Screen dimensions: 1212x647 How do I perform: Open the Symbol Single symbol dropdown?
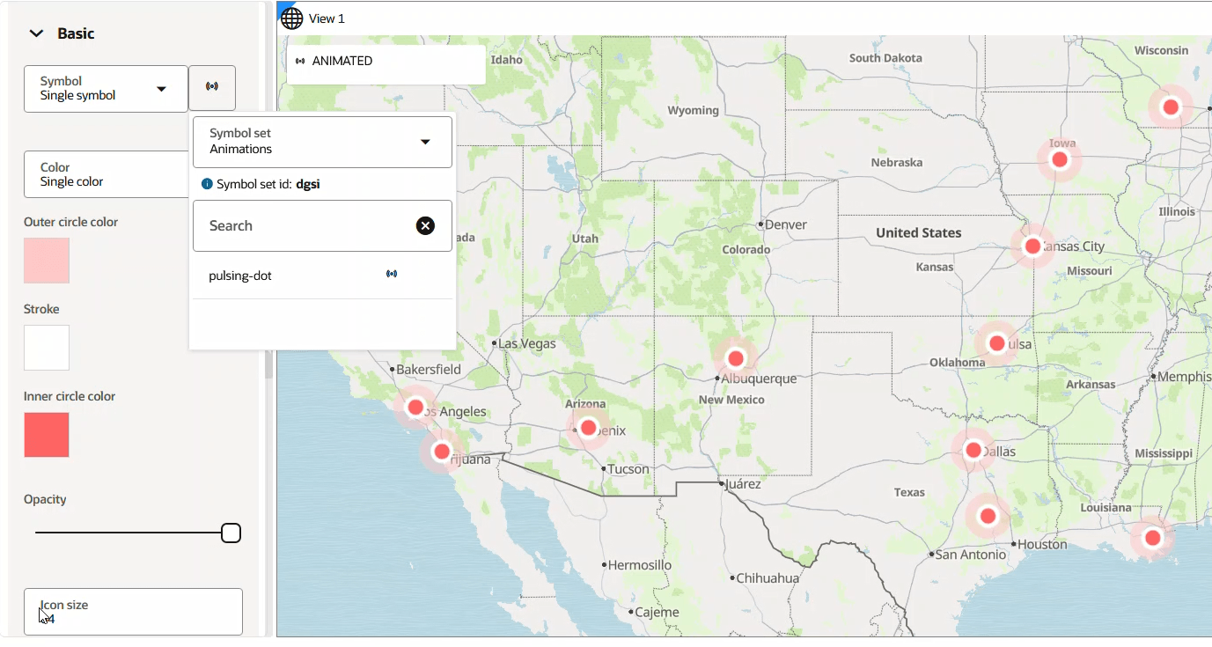click(106, 88)
